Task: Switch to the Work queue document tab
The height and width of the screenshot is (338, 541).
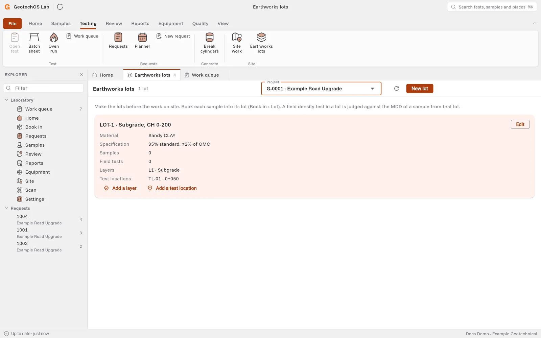Action: point(202,75)
